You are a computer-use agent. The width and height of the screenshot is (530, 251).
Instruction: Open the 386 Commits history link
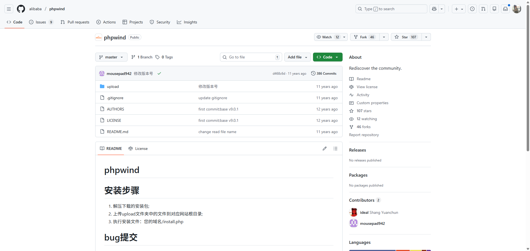[324, 74]
